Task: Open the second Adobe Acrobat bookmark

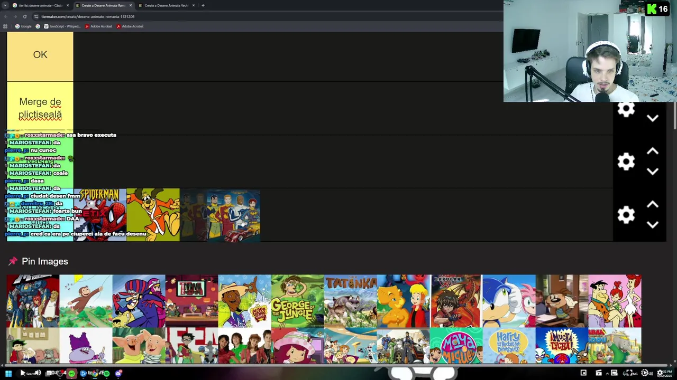Action: (130, 26)
